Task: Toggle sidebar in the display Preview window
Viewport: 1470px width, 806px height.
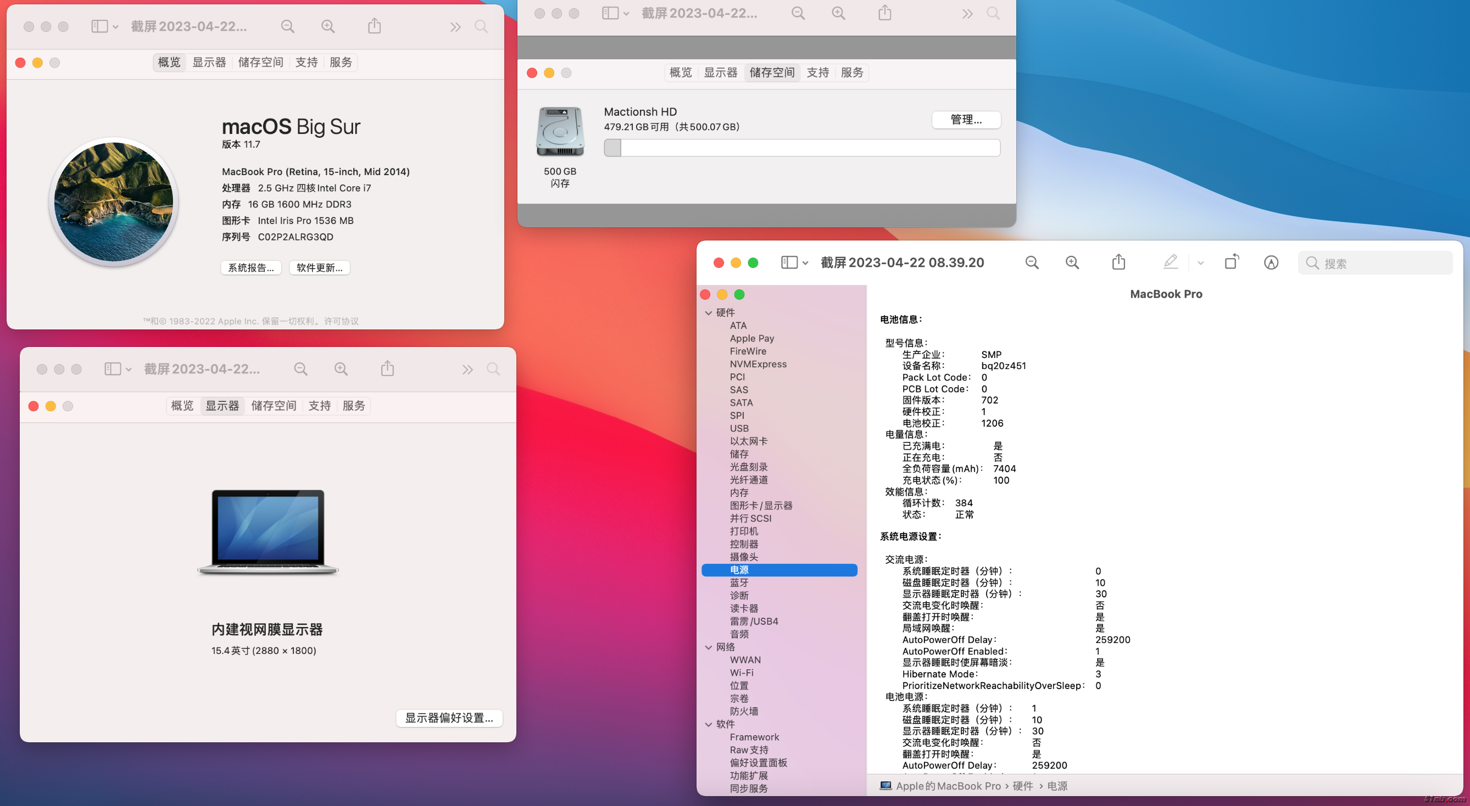Action: point(113,369)
